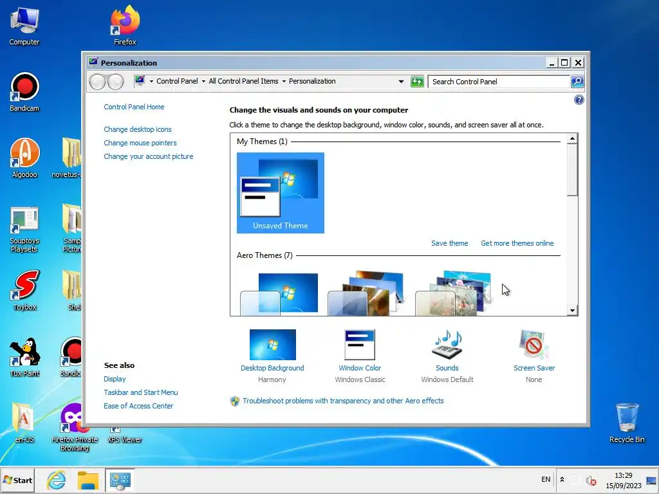
Task: Open the Firefox desktop icon
Action: (x=125, y=26)
